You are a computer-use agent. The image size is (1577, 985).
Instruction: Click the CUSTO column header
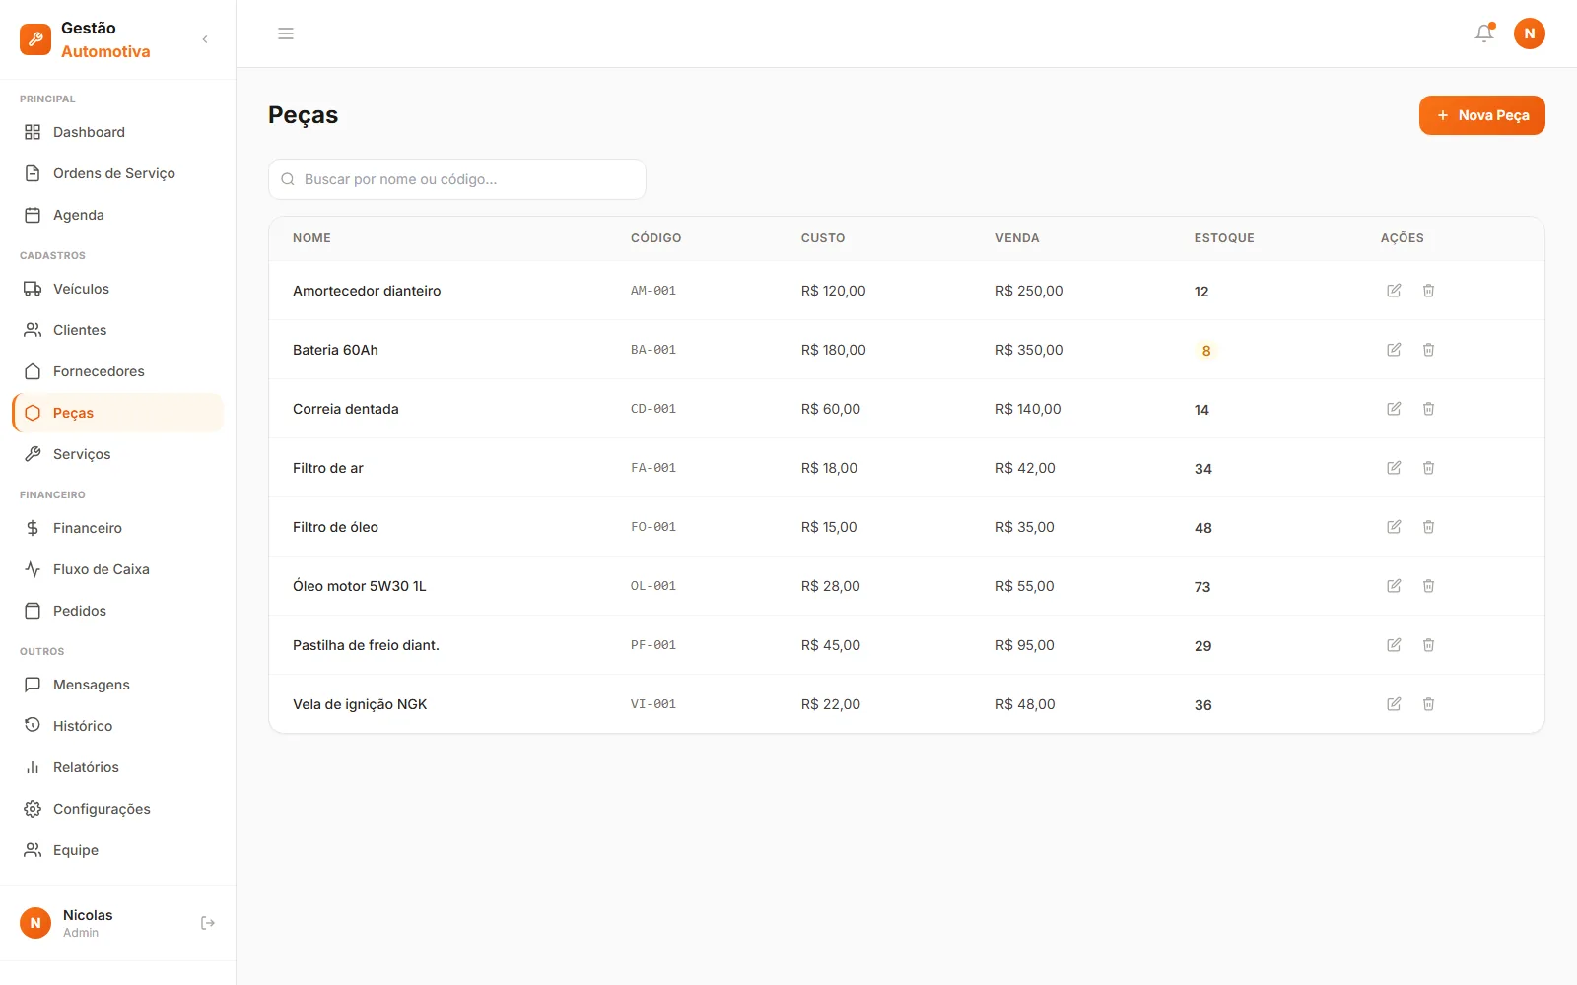pos(823,238)
